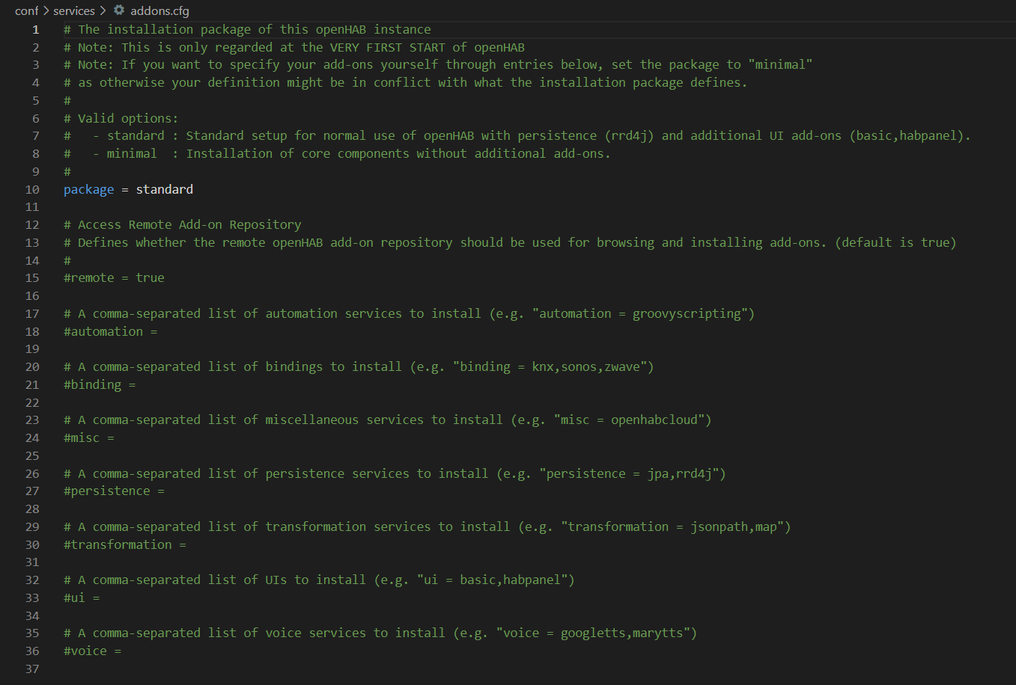The height and width of the screenshot is (685, 1016).
Task: Select line number 1 in the gutter
Action: [x=35, y=30]
